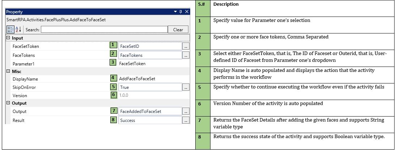Screen dimensions: 396x150
Task: Click the categorized view icon
Action: coord(10,29)
